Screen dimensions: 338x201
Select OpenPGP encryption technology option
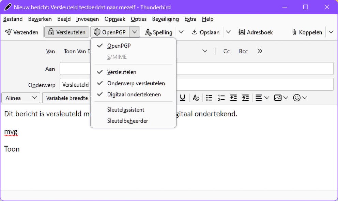[134, 46]
